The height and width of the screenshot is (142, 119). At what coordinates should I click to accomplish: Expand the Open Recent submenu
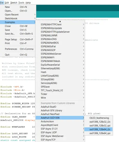18,14
